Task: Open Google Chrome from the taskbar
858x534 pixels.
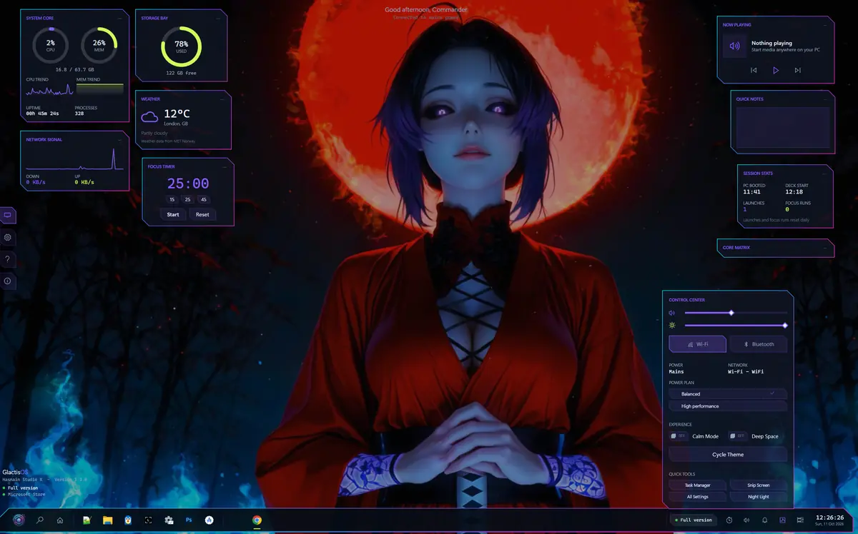Action: pos(257,520)
